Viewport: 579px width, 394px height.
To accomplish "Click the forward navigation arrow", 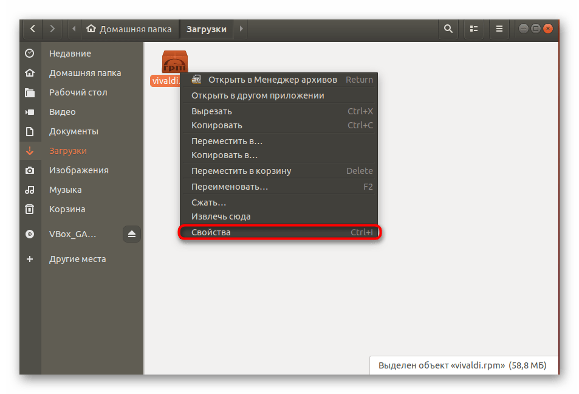I will click(52, 29).
